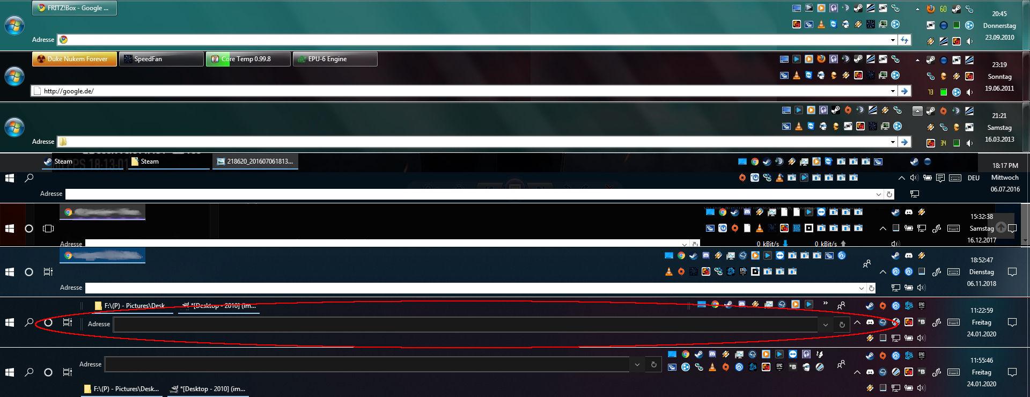Open Steam quick-launch icon in 16.03.2013 taskbar
The image size is (1030, 397).
(x=836, y=110)
